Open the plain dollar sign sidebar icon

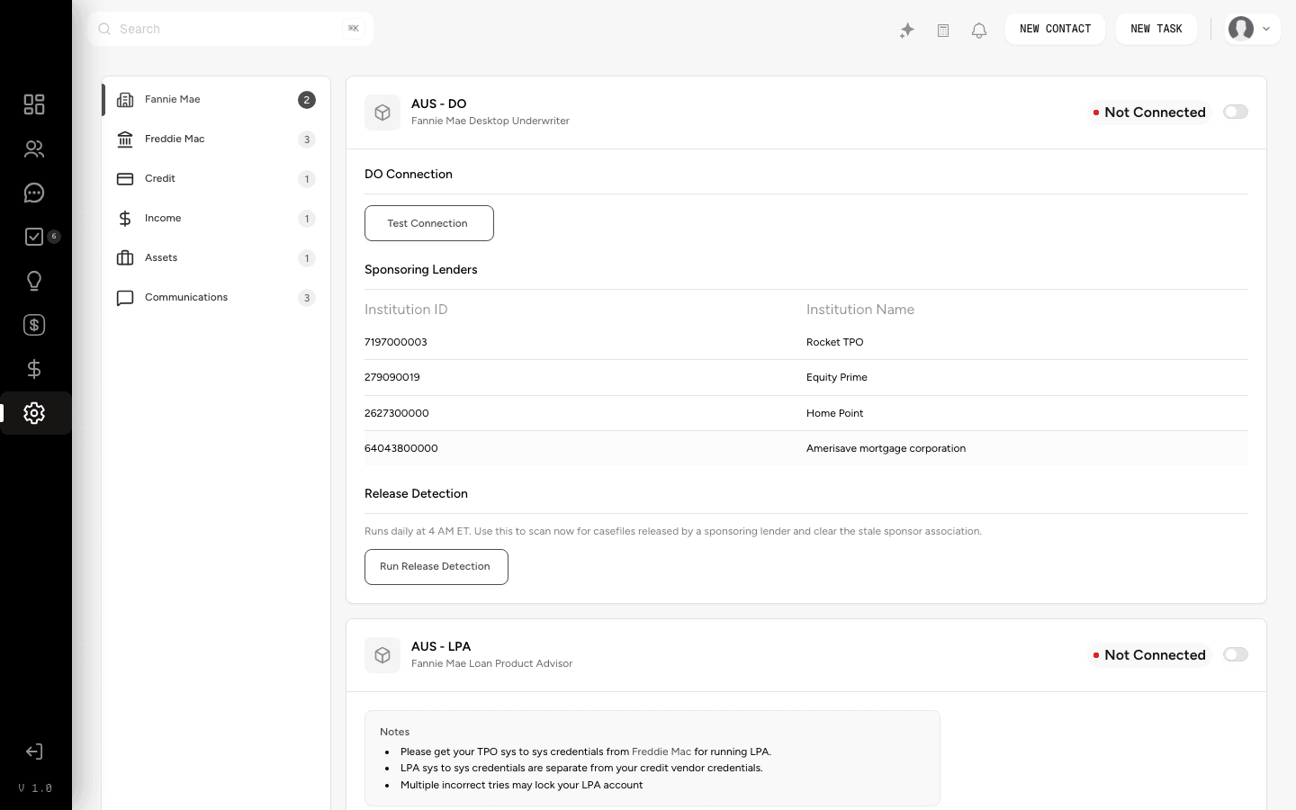(x=34, y=369)
